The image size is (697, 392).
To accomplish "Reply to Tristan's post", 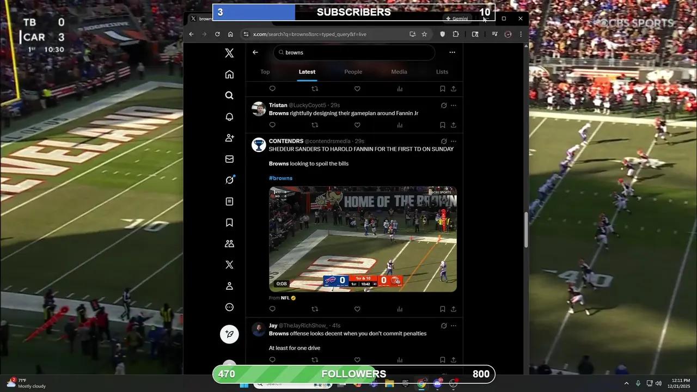I will coord(272,125).
